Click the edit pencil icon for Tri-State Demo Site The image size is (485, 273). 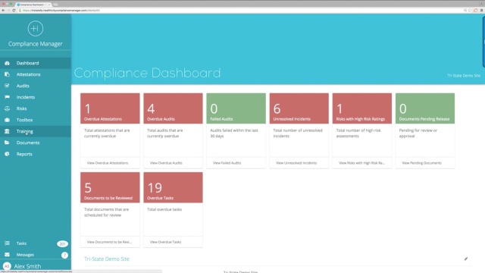(466, 259)
